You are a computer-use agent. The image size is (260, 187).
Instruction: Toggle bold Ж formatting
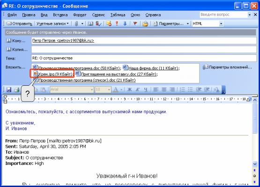(130, 90)
